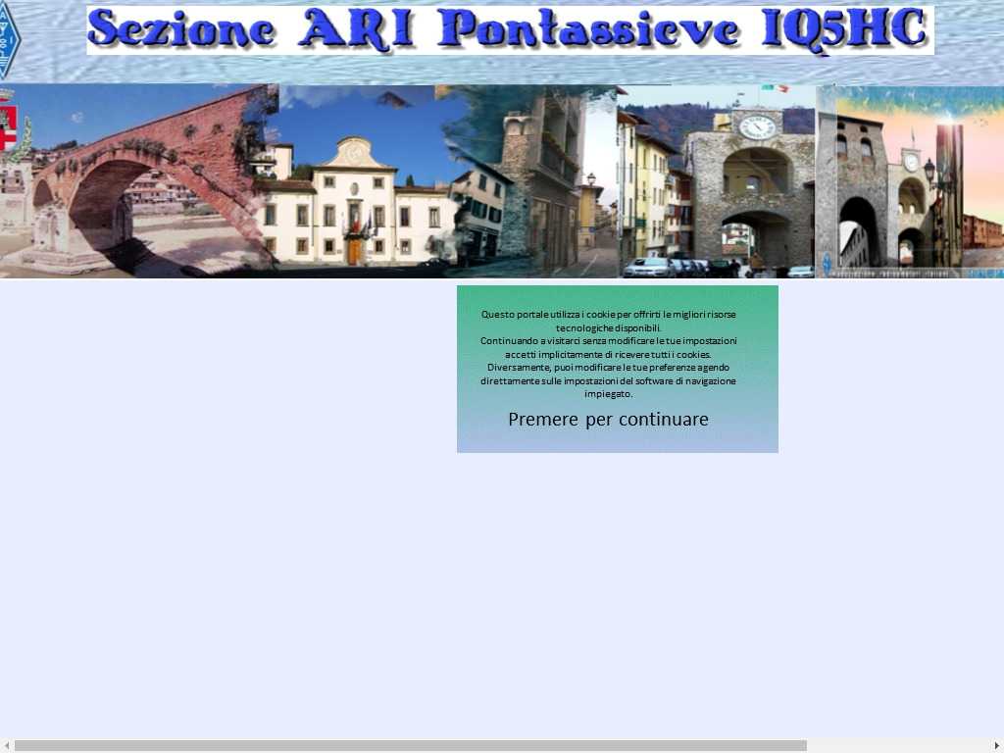Click the clock tower gate photo
The width and height of the screenshot is (1004, 753).
tap(716, 181)
